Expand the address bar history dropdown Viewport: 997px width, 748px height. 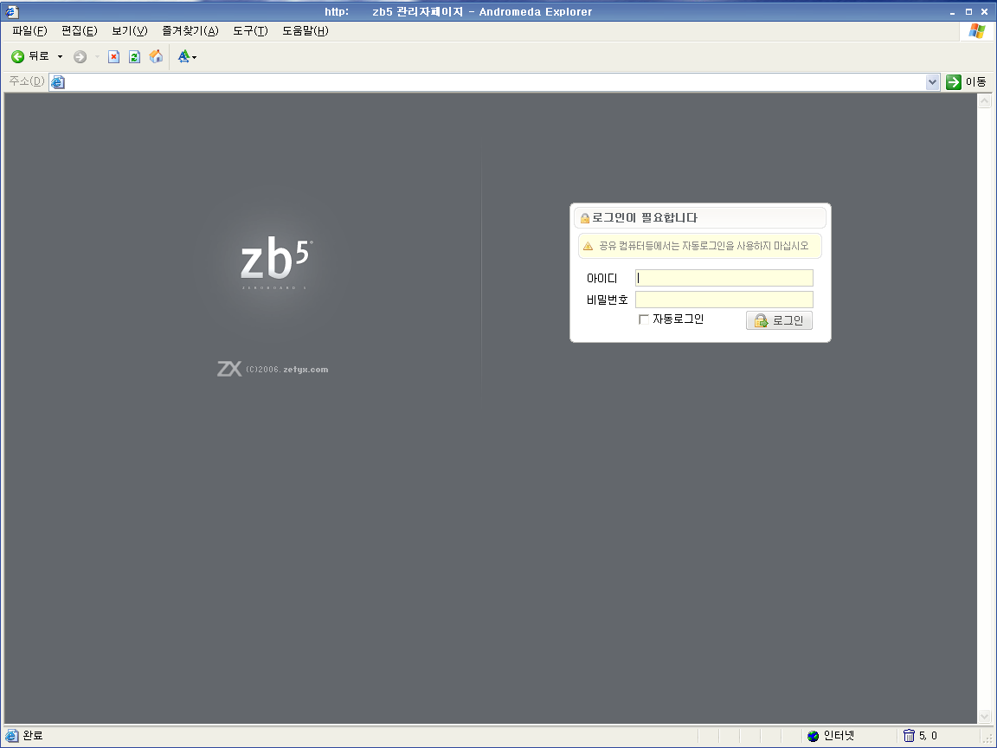(933, 82)
